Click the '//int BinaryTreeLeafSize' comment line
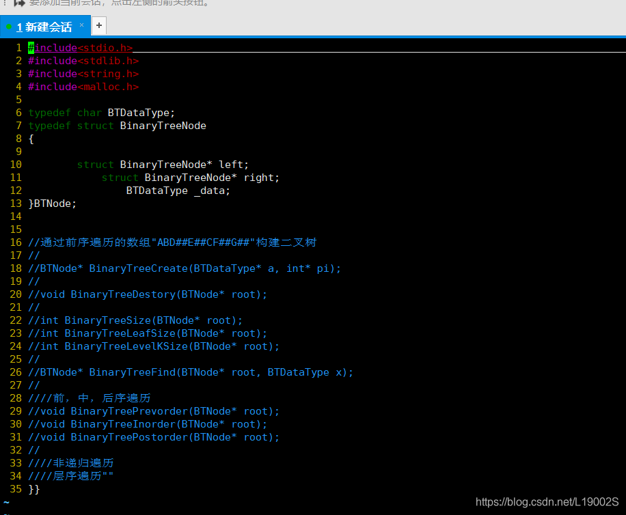The width and height of the screenshot is (626, 515). (x=148, y=333)
